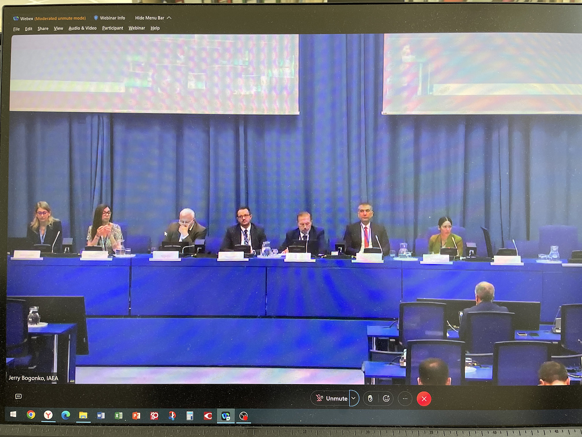
Task: Expand the audio options arrow beside Unmute
Action: [354, 399]
